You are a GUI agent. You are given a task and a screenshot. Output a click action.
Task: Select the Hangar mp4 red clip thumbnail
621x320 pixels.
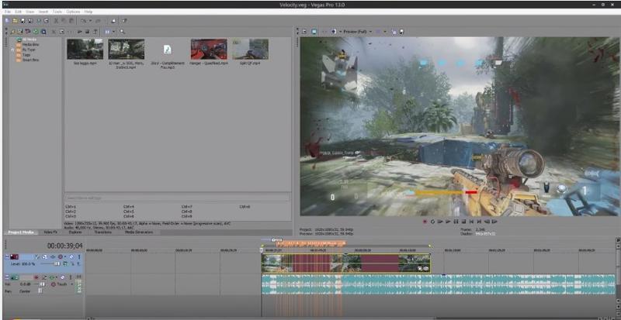coord(209,49)
